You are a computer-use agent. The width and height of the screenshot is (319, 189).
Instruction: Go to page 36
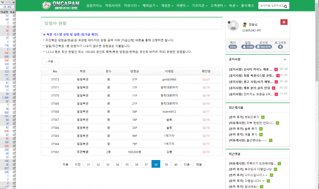tap(137, 164)
